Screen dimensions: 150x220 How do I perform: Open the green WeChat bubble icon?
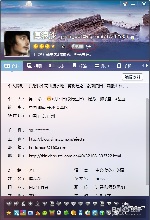point(45,213)
